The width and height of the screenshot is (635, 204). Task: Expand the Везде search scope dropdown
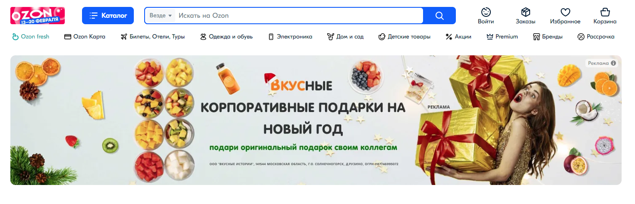click(x=161, y=16)
